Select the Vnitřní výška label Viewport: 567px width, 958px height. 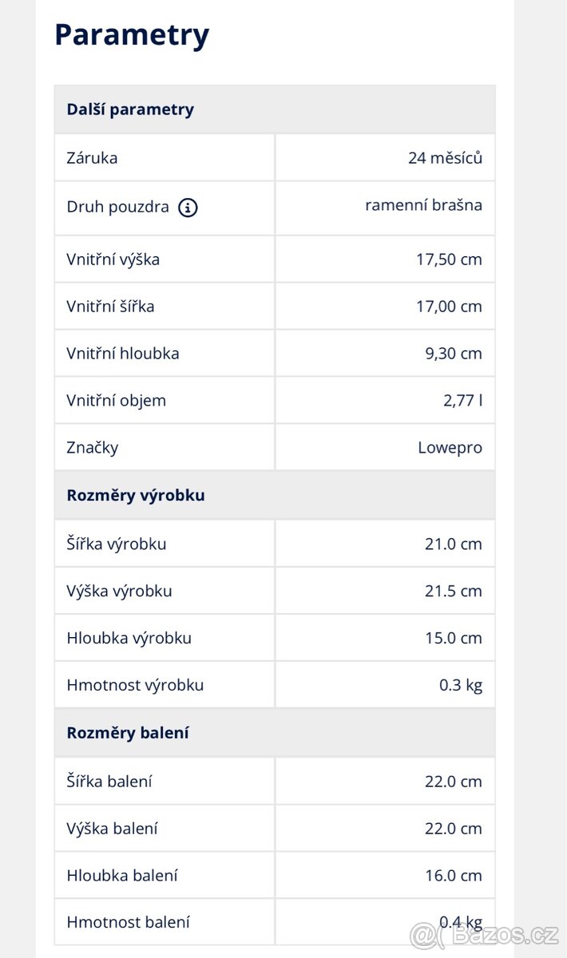pyautogui.click(x=113, y=259)
